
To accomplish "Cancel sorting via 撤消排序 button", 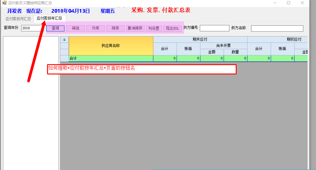I will pos(135,28).
